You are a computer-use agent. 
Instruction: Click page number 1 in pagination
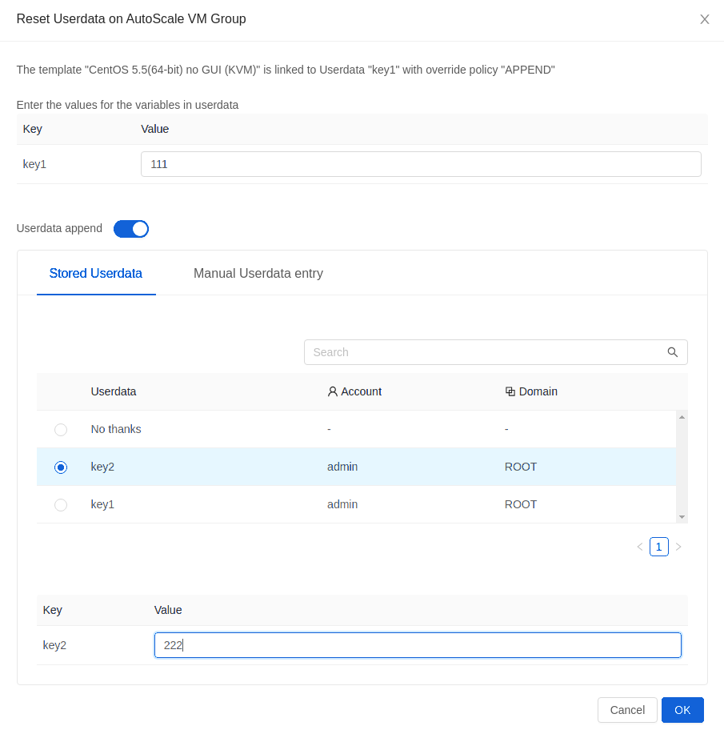pos(658,547)
